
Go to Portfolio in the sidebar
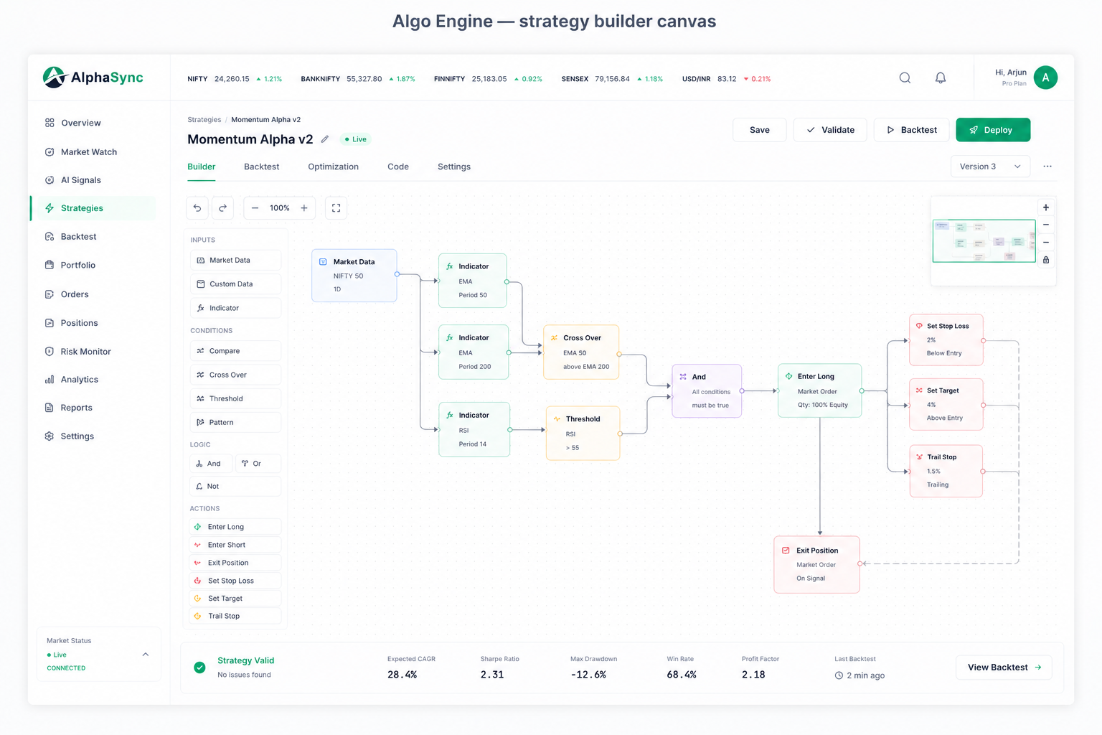pyautogui.click(x=94, y=265)
